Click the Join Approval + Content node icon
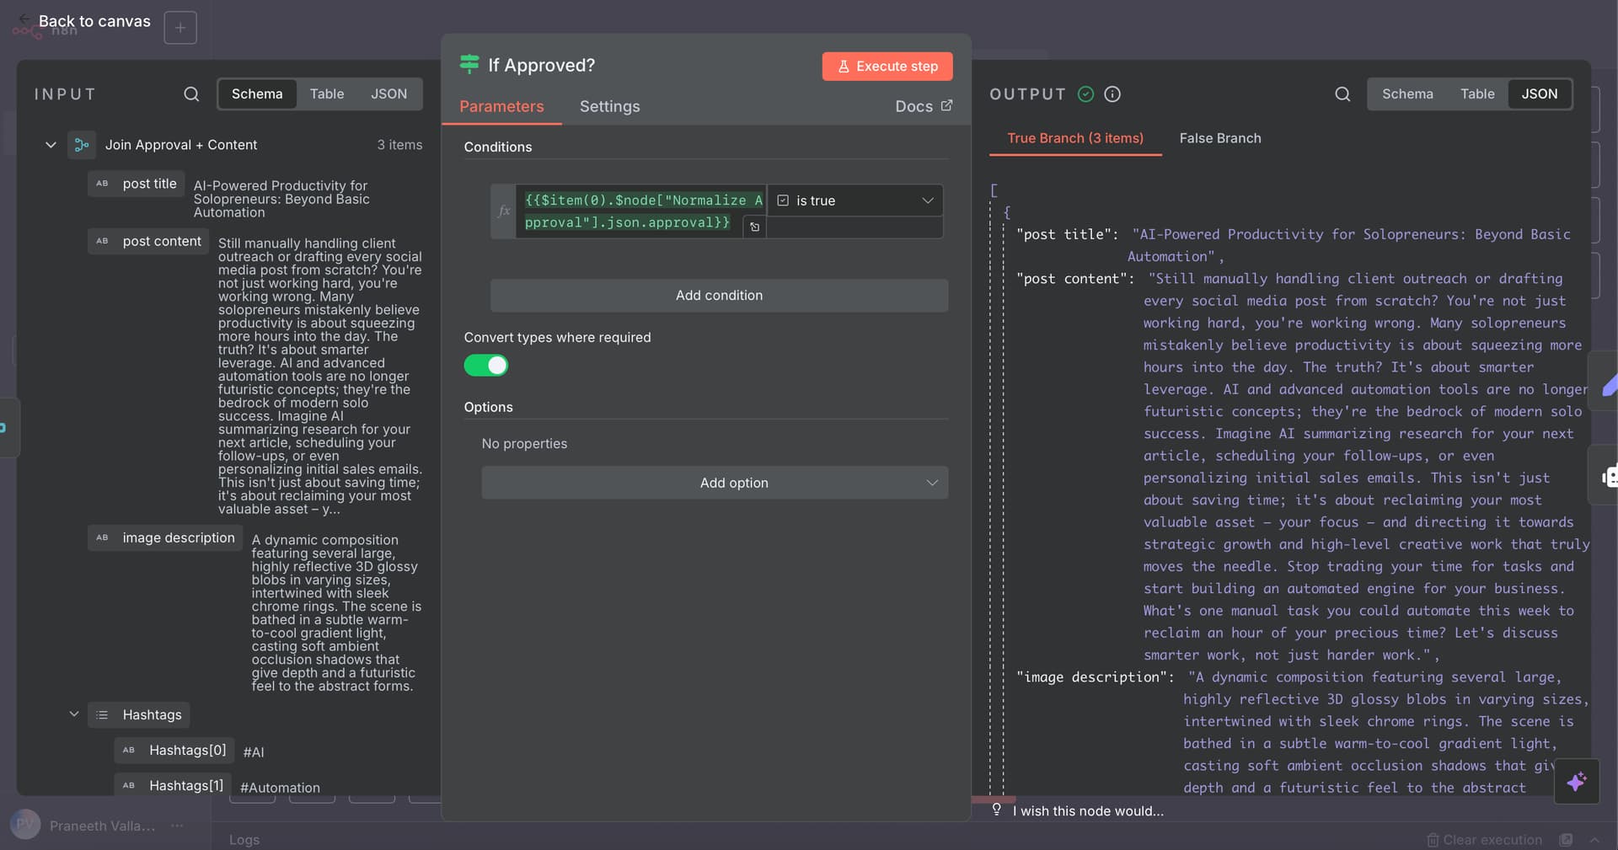The height and width of the screenshot is (850, 1618). click(x=82, y=145)
